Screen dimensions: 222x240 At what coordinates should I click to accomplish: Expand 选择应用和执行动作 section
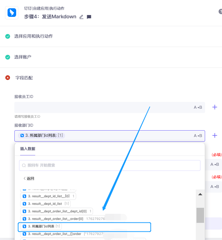[33, 36]
